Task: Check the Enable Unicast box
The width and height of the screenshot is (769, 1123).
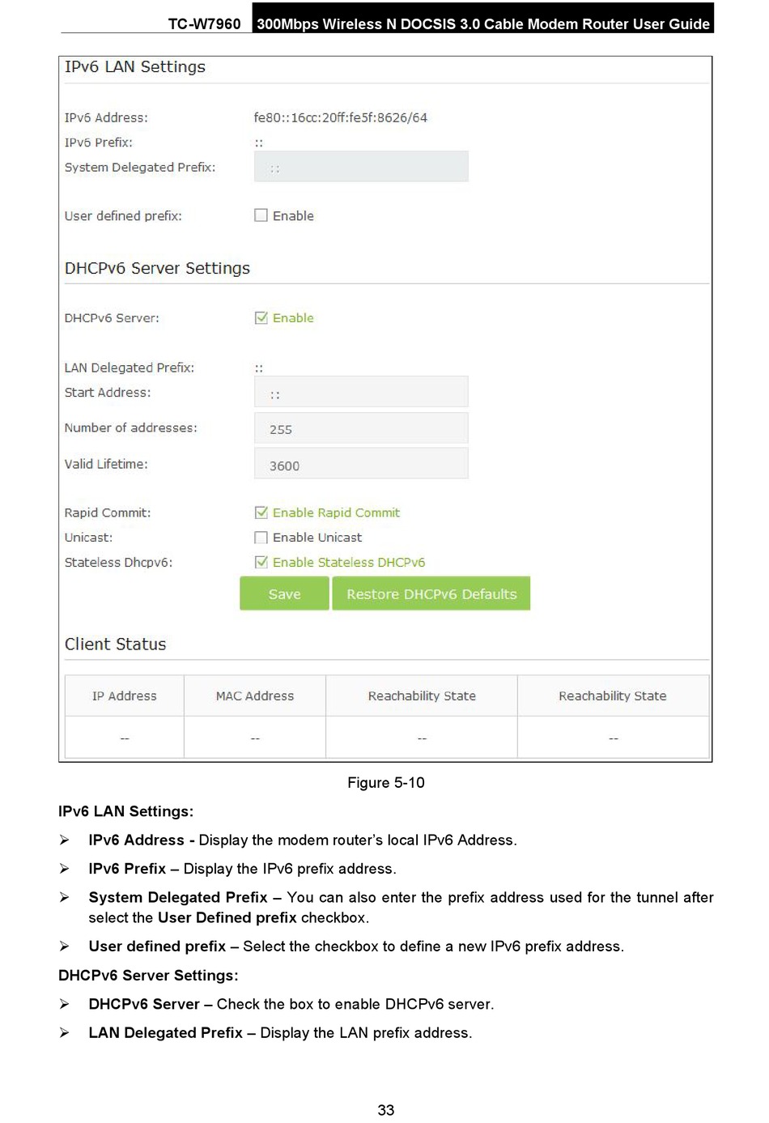Action: [261, 538]
